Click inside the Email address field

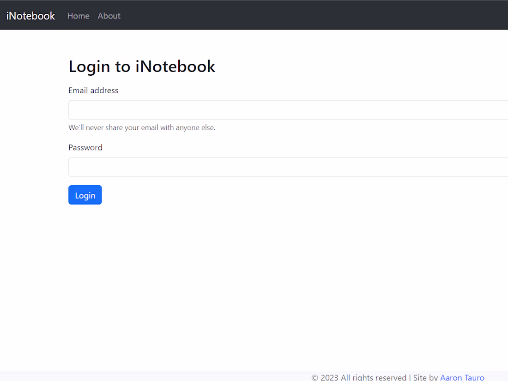point(231,110)
